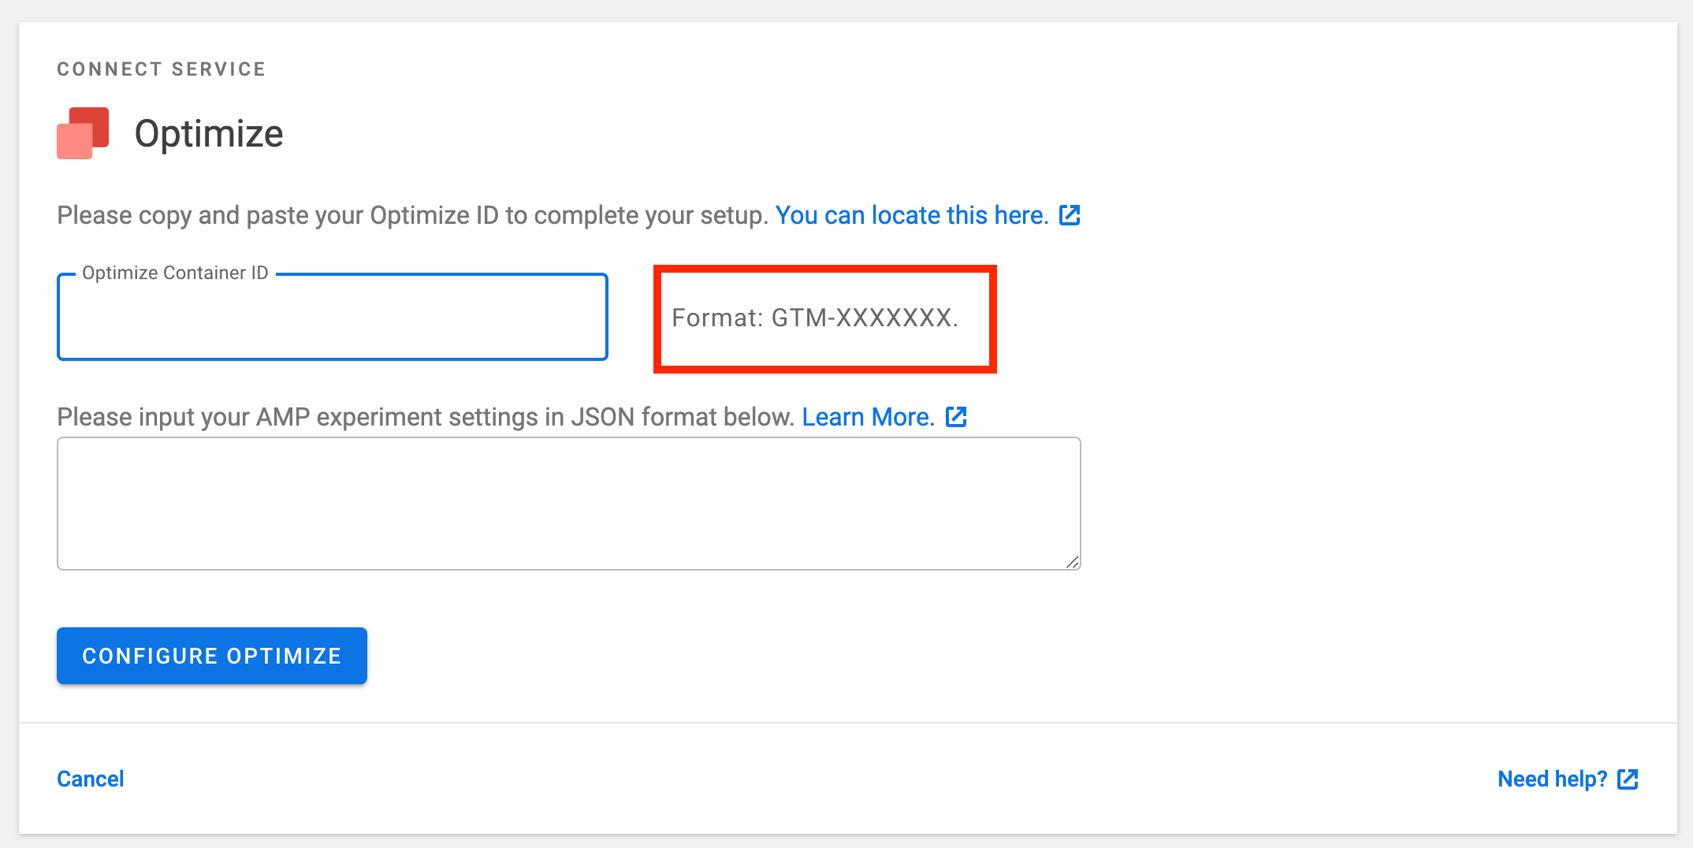This screenshot has width=1693, height=848.
Task: Click the external link icon next to Learn More
Action: tap(955, 417)
